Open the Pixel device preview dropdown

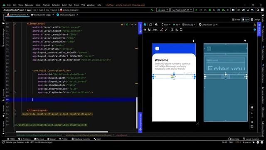[x=166, y=25]
